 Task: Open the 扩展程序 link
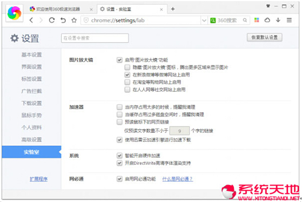coord(39,179)
